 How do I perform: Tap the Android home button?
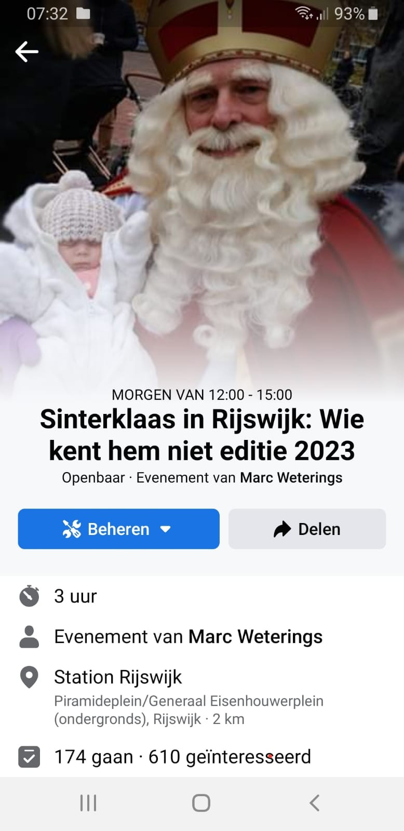pos(201,803)
